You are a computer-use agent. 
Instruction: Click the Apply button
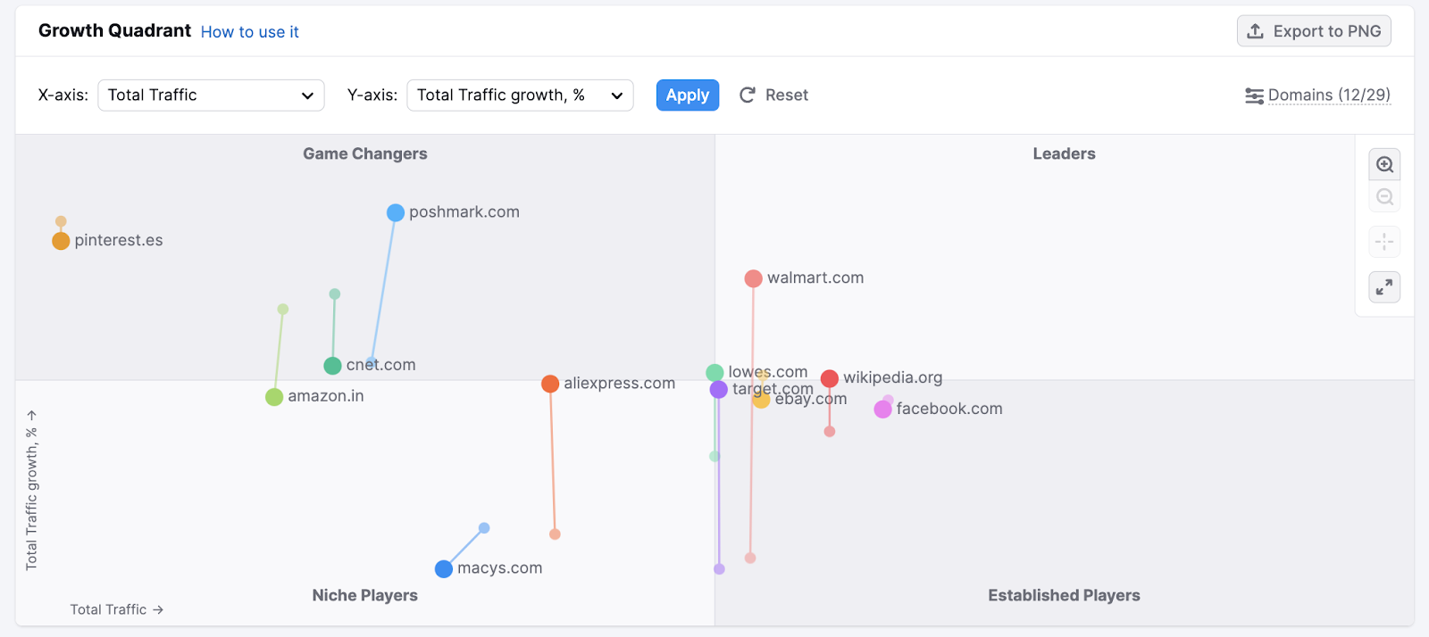pos(688,95)
